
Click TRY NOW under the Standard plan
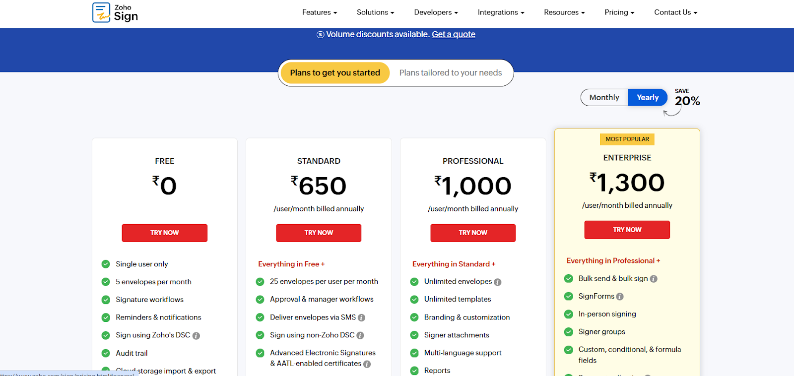coord(319,233)
